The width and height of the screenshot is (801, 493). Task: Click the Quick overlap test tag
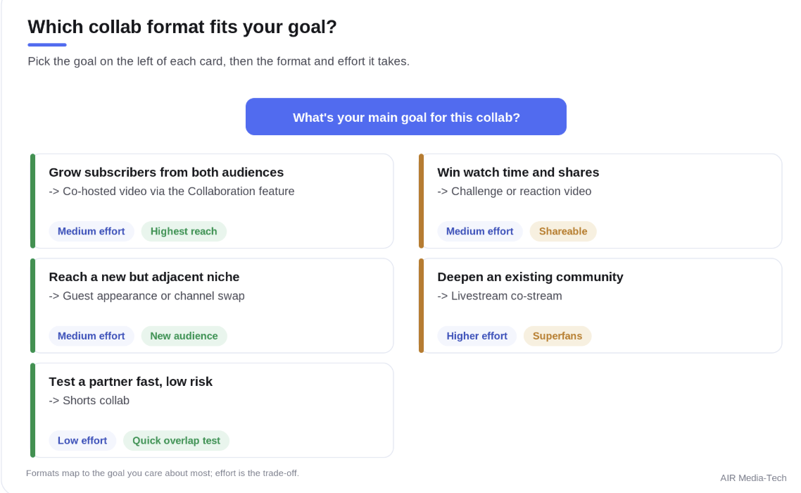tap(176, 440)
